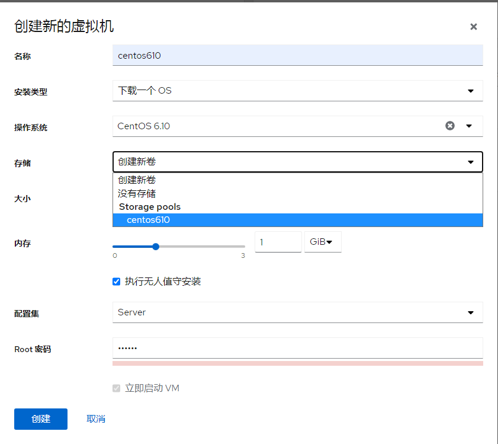Clear the CentOS 6.10 operating system selection
Image resolution: width=498 pixels, height=444 pixels.
(x=450, y=126)
